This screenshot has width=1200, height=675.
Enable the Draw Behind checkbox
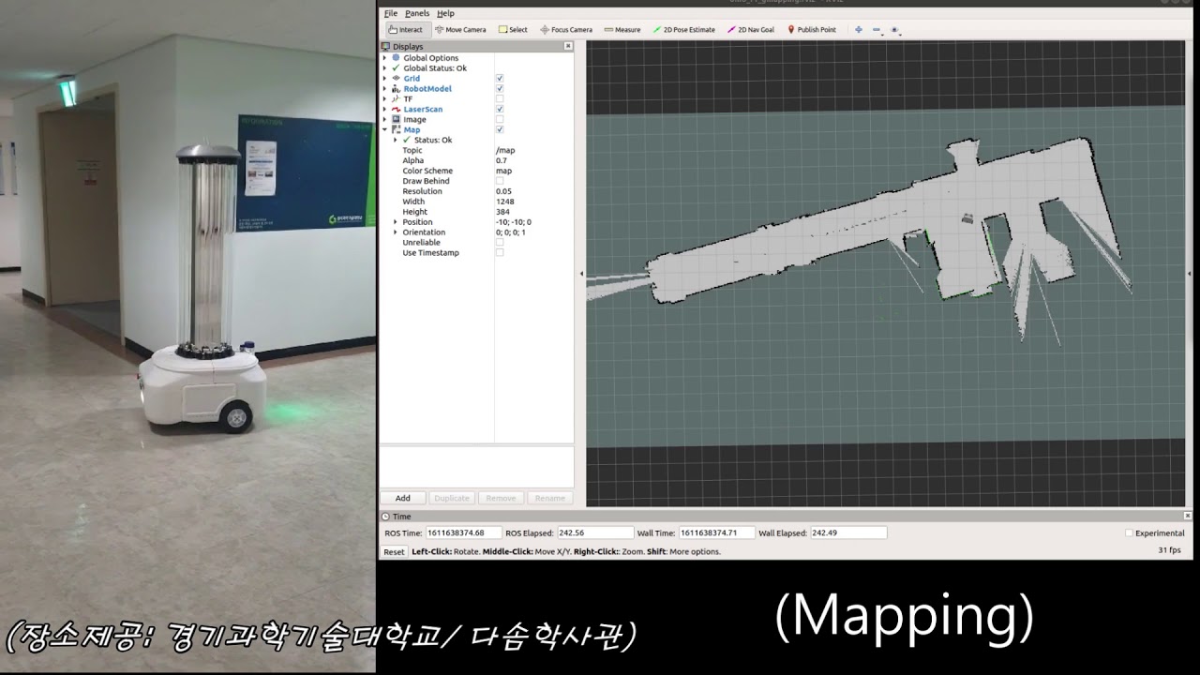tap(500, 181)
